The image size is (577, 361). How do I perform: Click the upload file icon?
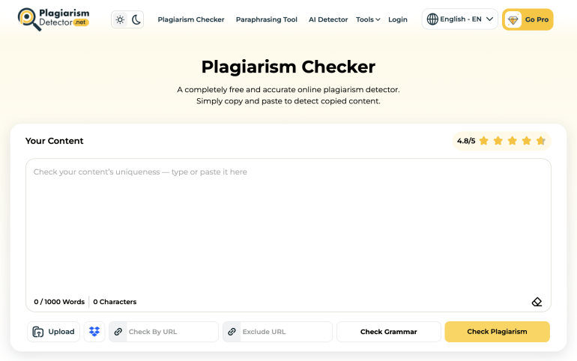[38, 332]
